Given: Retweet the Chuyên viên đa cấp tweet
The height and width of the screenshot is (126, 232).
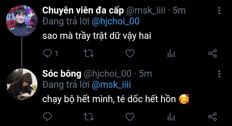Looking at the screenshot, I should click(x=89, y=53).
